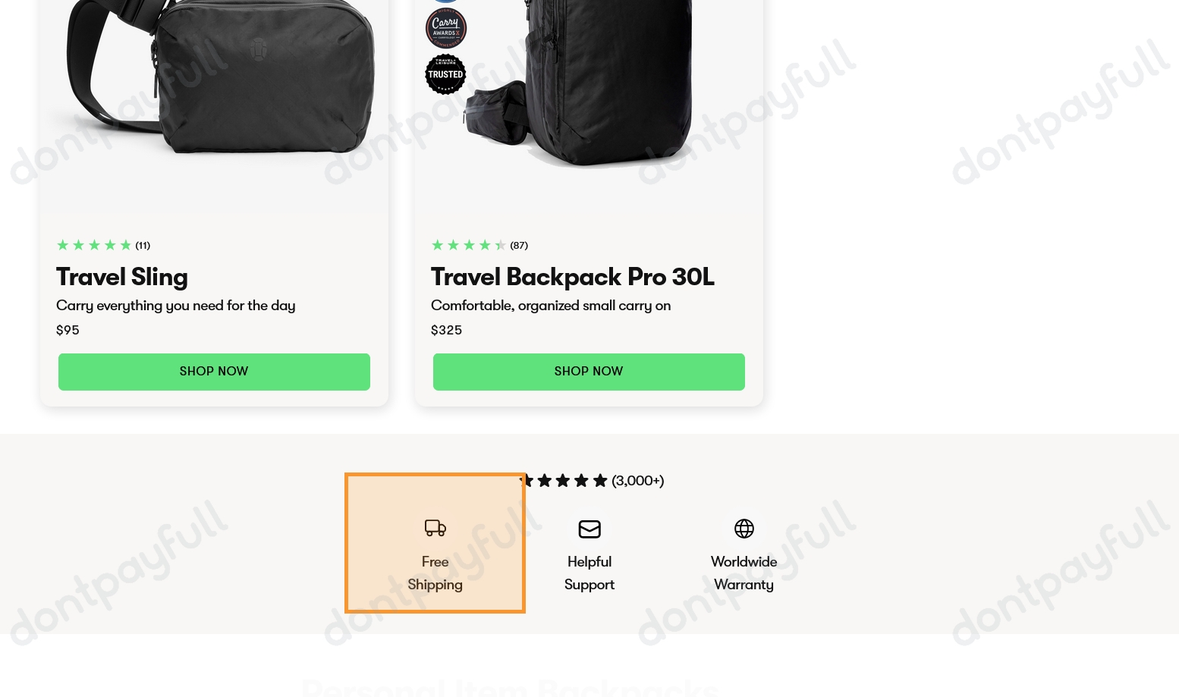Click the Aer logo on the Travel Sling
Screen dimensions: 1179x697
tap(258, 49)
